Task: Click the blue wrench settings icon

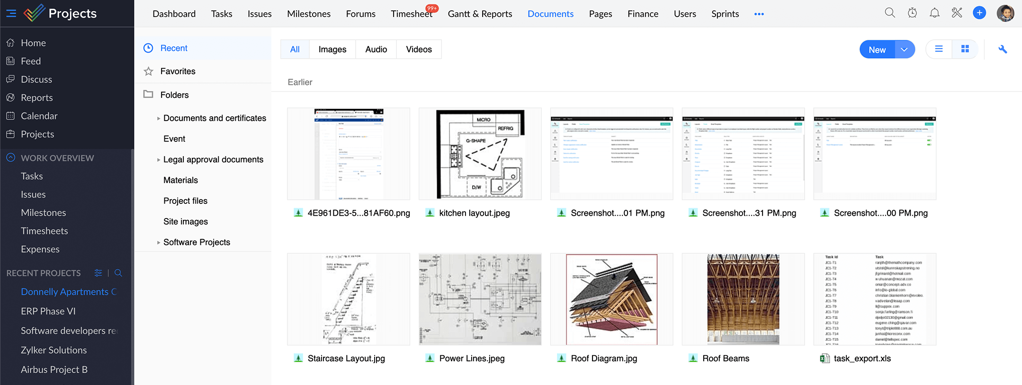Action: pos(1003,49)
